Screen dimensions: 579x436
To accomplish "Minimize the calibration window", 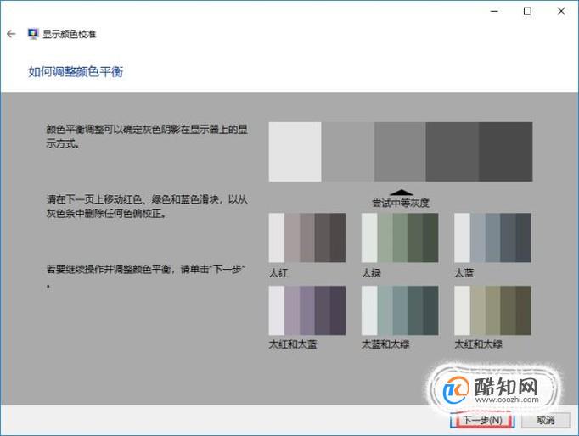I will click(x=494, y=11).
